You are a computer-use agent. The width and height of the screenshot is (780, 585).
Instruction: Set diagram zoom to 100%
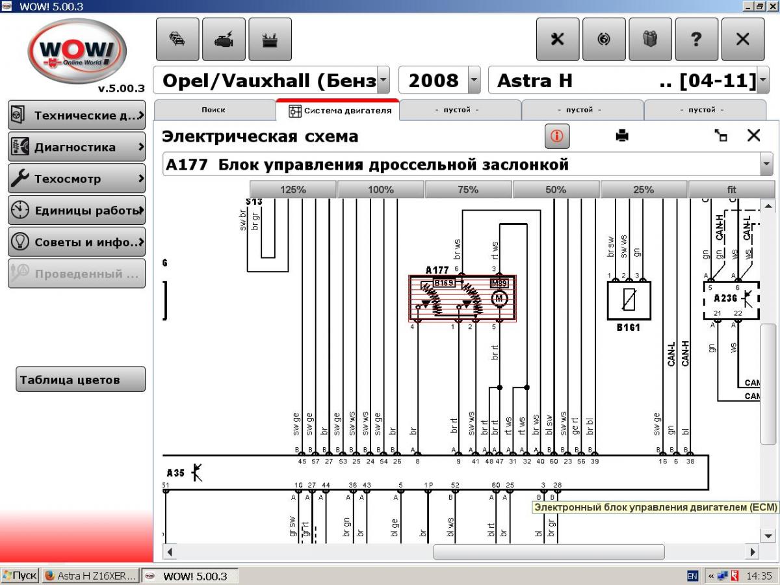(x=381, y=190)
